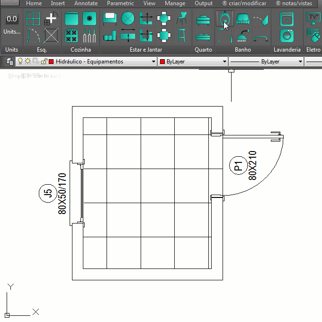Click the Banho panel title
Viewport: 322px width, 322px height.
point(243,49)
